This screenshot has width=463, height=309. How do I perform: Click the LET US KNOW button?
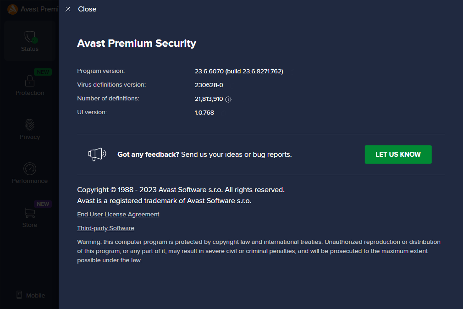(398, 154)
